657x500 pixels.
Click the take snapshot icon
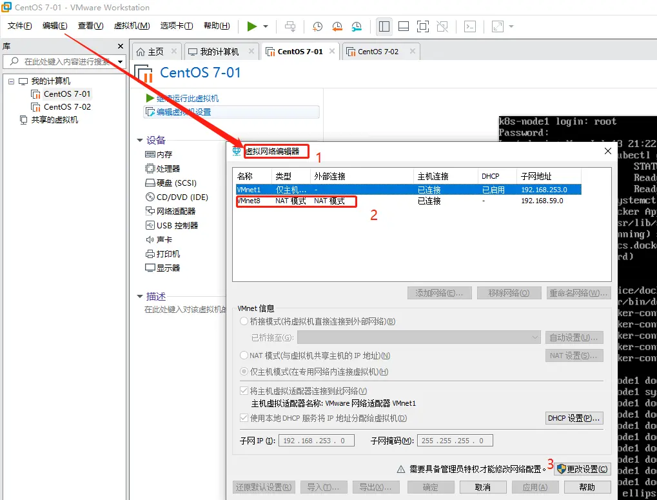pyautogui.click(x=317, y=26)
